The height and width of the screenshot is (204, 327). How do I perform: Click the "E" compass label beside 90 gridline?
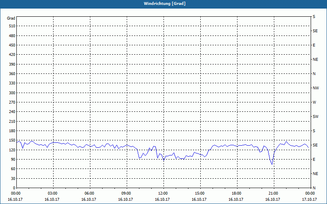[314, 160]
